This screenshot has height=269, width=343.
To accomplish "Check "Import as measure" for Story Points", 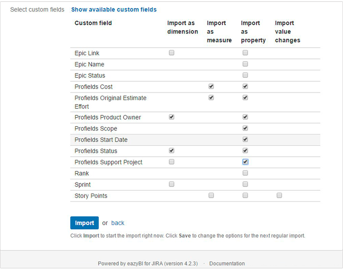I will [211, 195].
